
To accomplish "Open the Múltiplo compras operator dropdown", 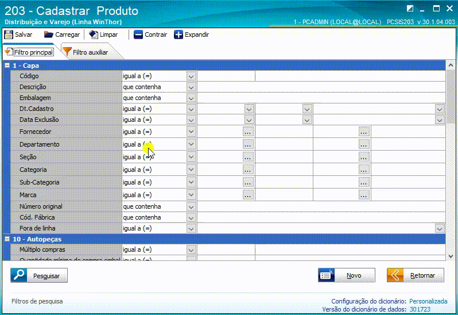I will (191, 250).
